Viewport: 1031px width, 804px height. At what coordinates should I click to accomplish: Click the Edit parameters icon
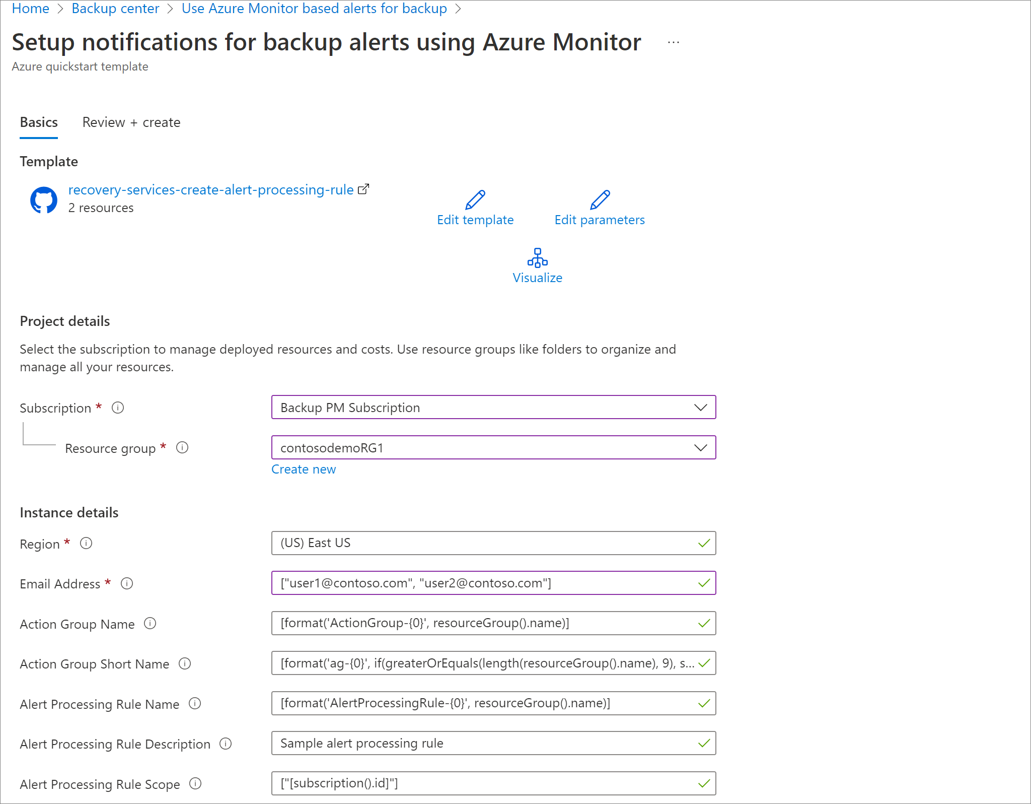pyautogui.click(x=599, y=198)
